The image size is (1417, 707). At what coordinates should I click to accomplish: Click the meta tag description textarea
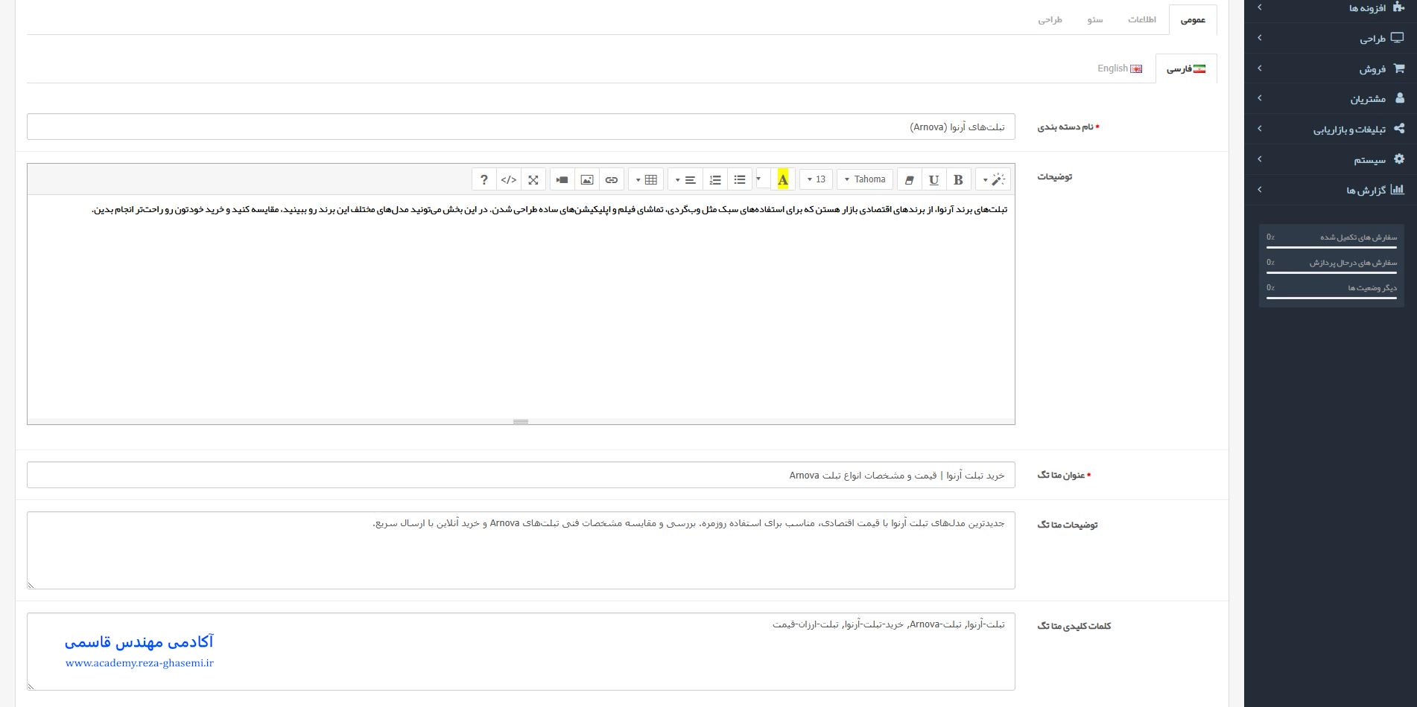click(x=521, y=550)
